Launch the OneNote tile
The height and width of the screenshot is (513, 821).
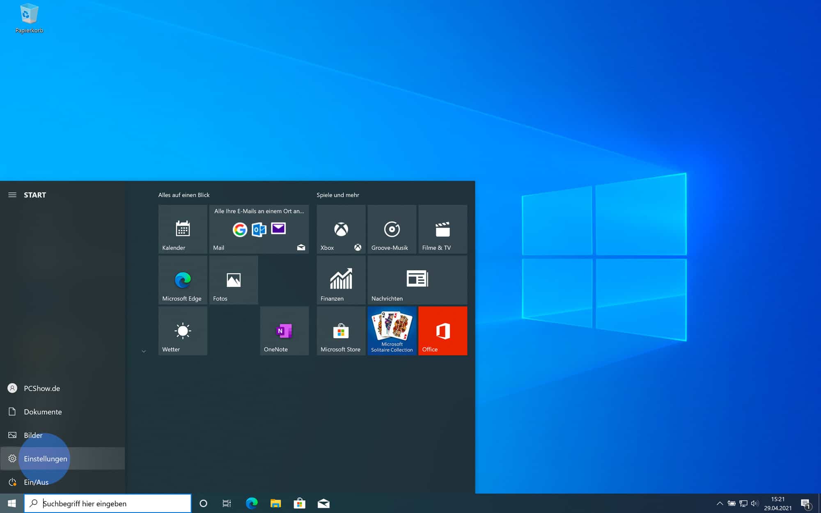click(284, 331)
